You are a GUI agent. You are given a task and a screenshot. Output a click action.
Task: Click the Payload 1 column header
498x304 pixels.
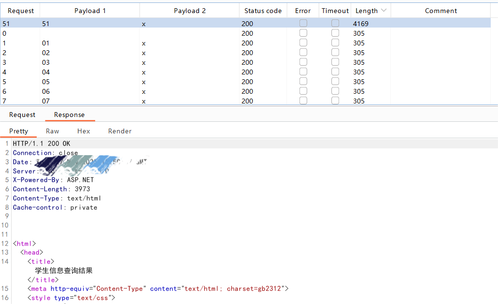(x=90, y=11)
